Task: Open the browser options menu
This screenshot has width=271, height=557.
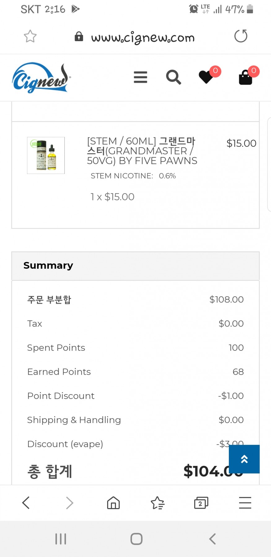Action: pyautogui.click(x=245, y=503)
